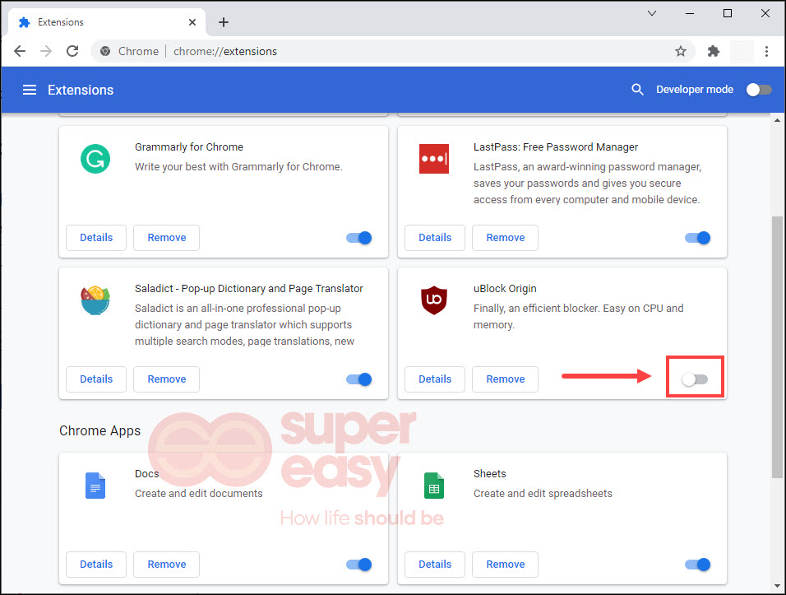
Task: Close the Extensions tab
Action: tap(192, 22)
